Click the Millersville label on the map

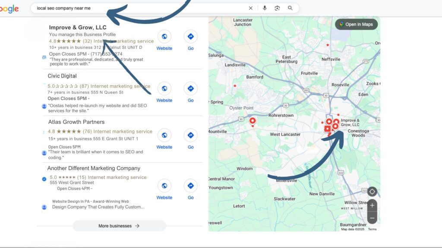287,180
